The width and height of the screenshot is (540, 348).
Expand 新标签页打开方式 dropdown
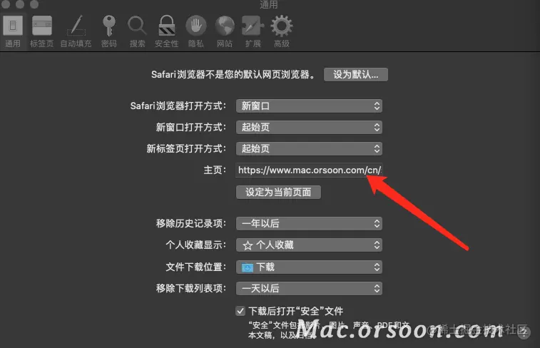309,149
